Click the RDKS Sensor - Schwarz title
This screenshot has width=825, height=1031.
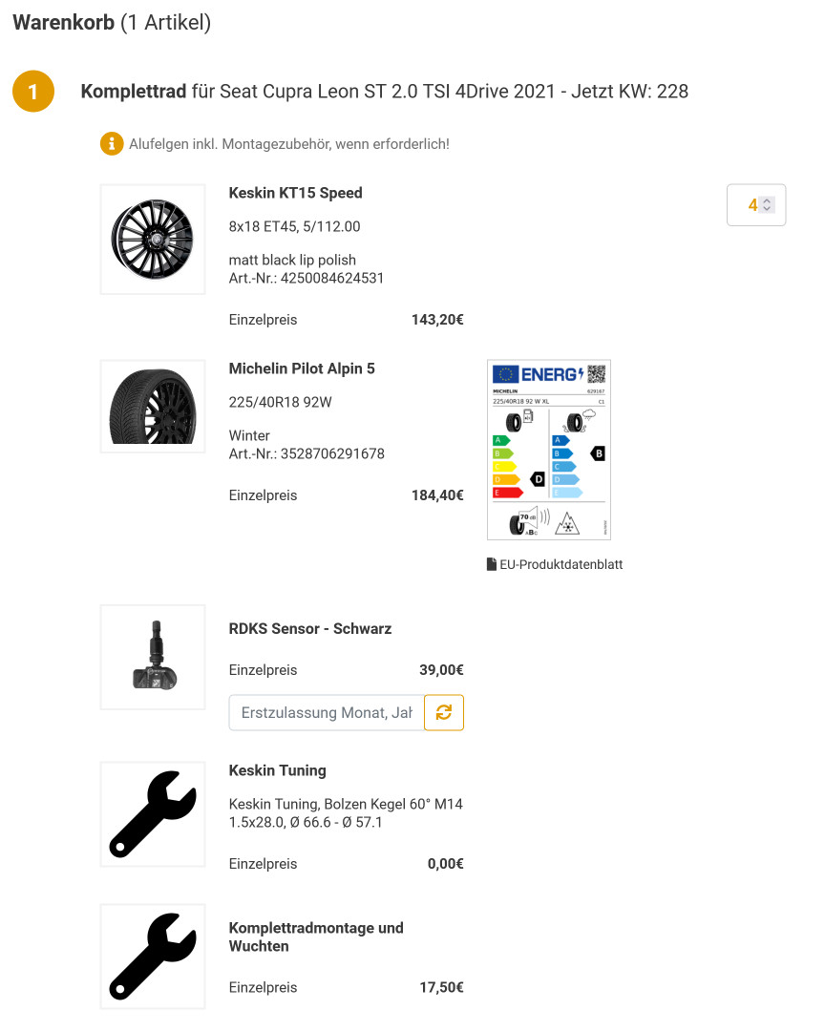coord(310,629)
